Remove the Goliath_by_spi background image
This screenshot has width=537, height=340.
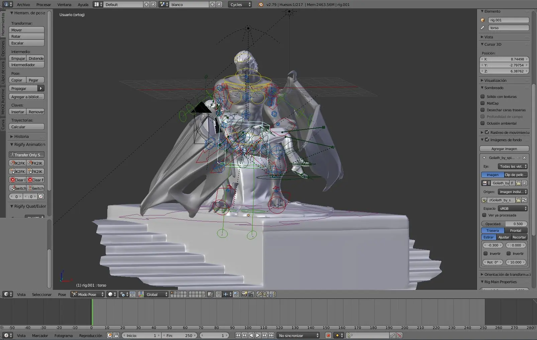524,158
